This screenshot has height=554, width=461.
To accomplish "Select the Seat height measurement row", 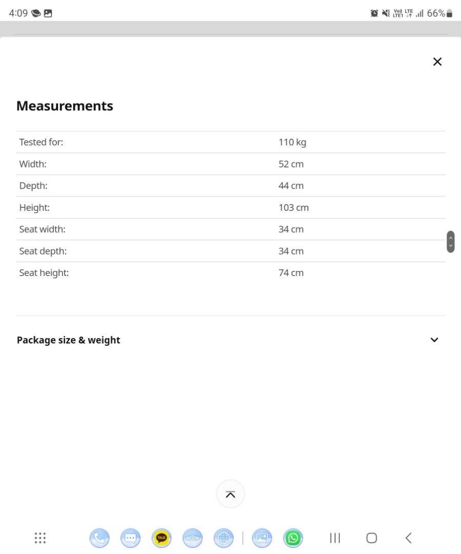I will tap(230, 273).
